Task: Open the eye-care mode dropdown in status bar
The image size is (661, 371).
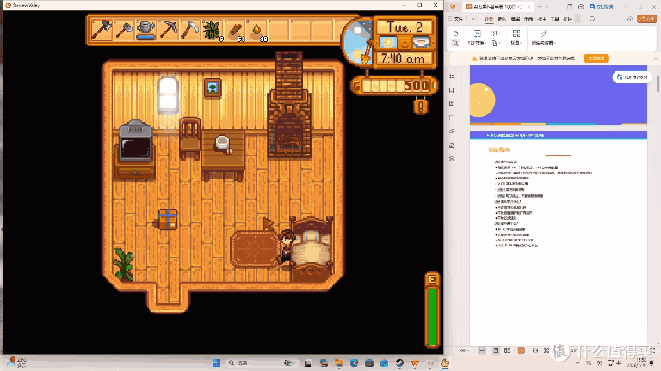Action: [465, 350]
